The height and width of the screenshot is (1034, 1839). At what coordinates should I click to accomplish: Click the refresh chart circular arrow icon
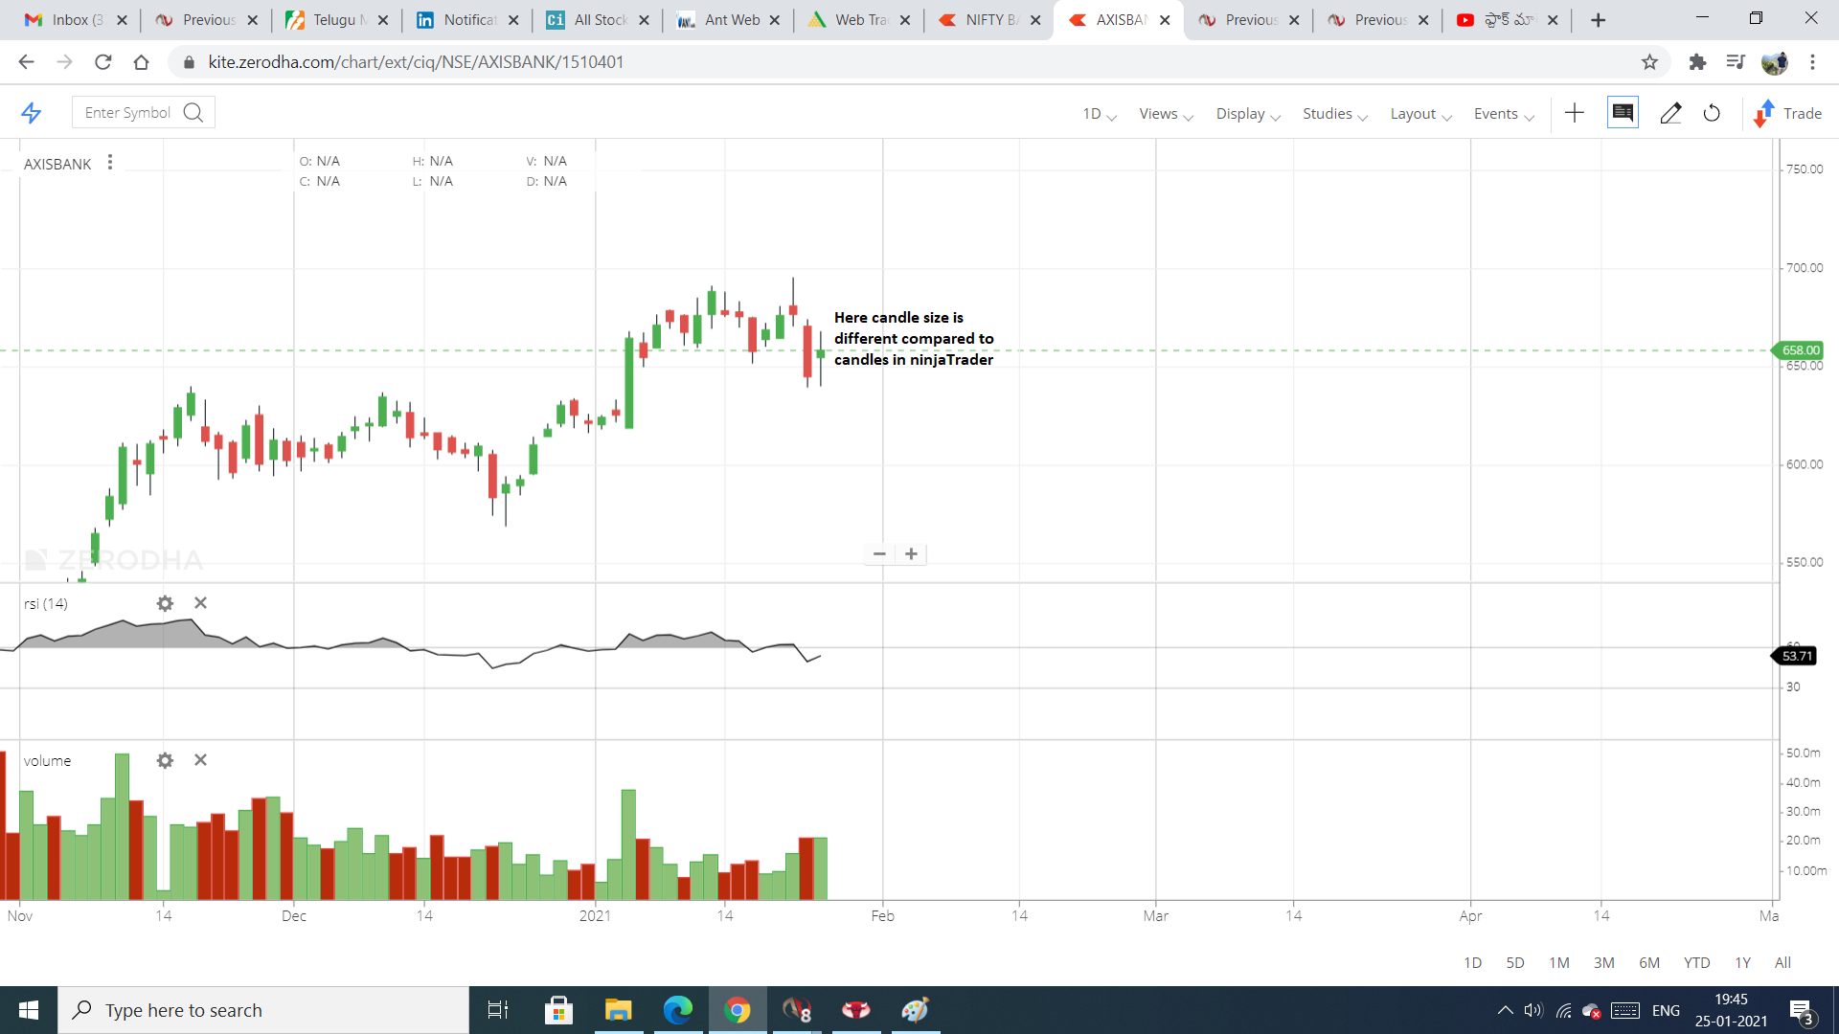pyautogui.click(x=1712, y=113)
